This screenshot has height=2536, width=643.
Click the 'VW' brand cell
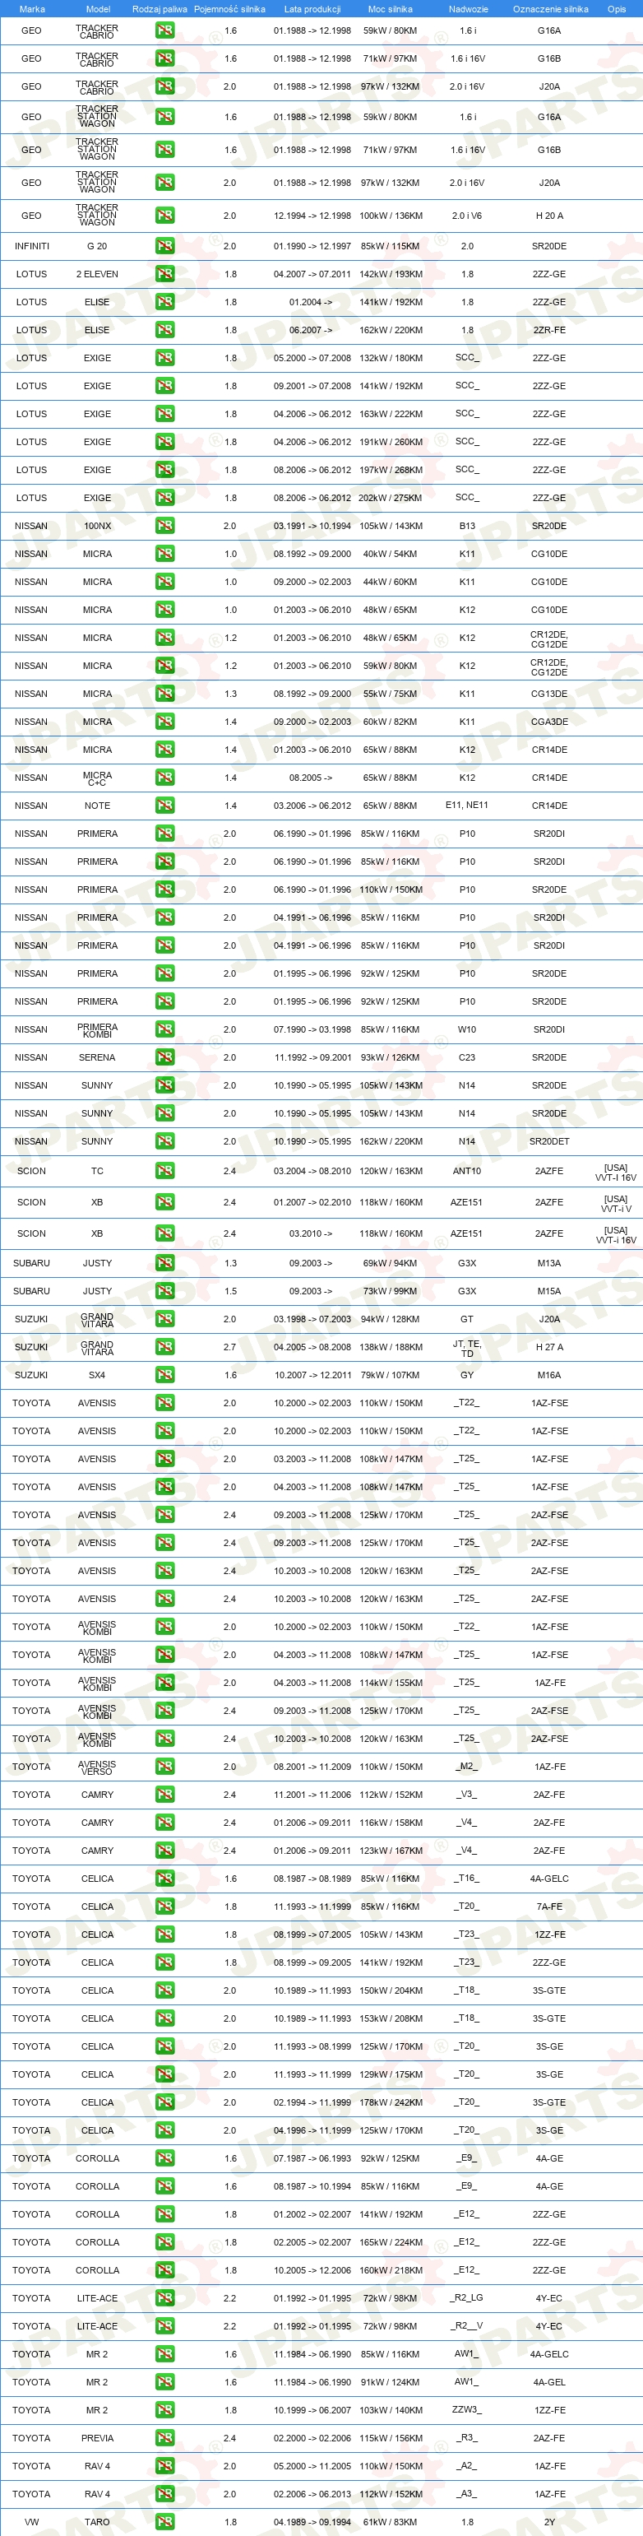[x=31, y=2521]
